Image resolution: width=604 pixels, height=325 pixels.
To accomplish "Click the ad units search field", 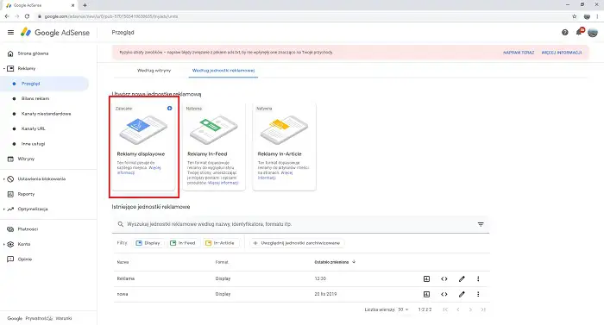I will point(300,224).
